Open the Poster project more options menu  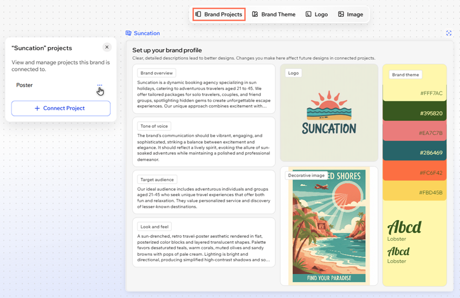pos(100,85)
